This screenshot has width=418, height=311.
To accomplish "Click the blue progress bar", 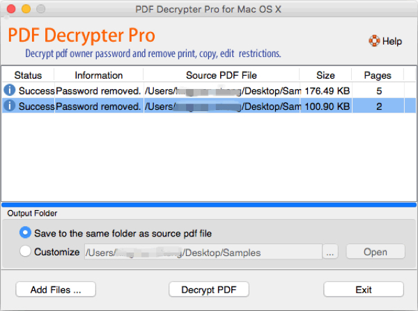I will pyautogui.click(x=209, y=205).
